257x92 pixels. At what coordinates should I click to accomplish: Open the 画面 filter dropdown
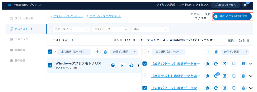click(x=151, y=29)
